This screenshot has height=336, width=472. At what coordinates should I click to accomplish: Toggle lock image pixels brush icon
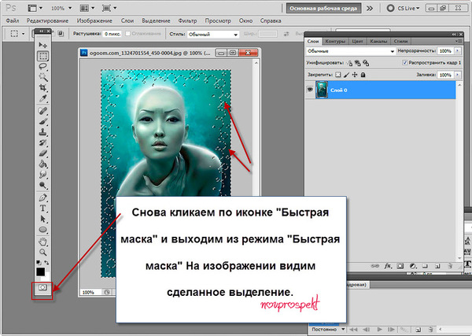(347, 75)
